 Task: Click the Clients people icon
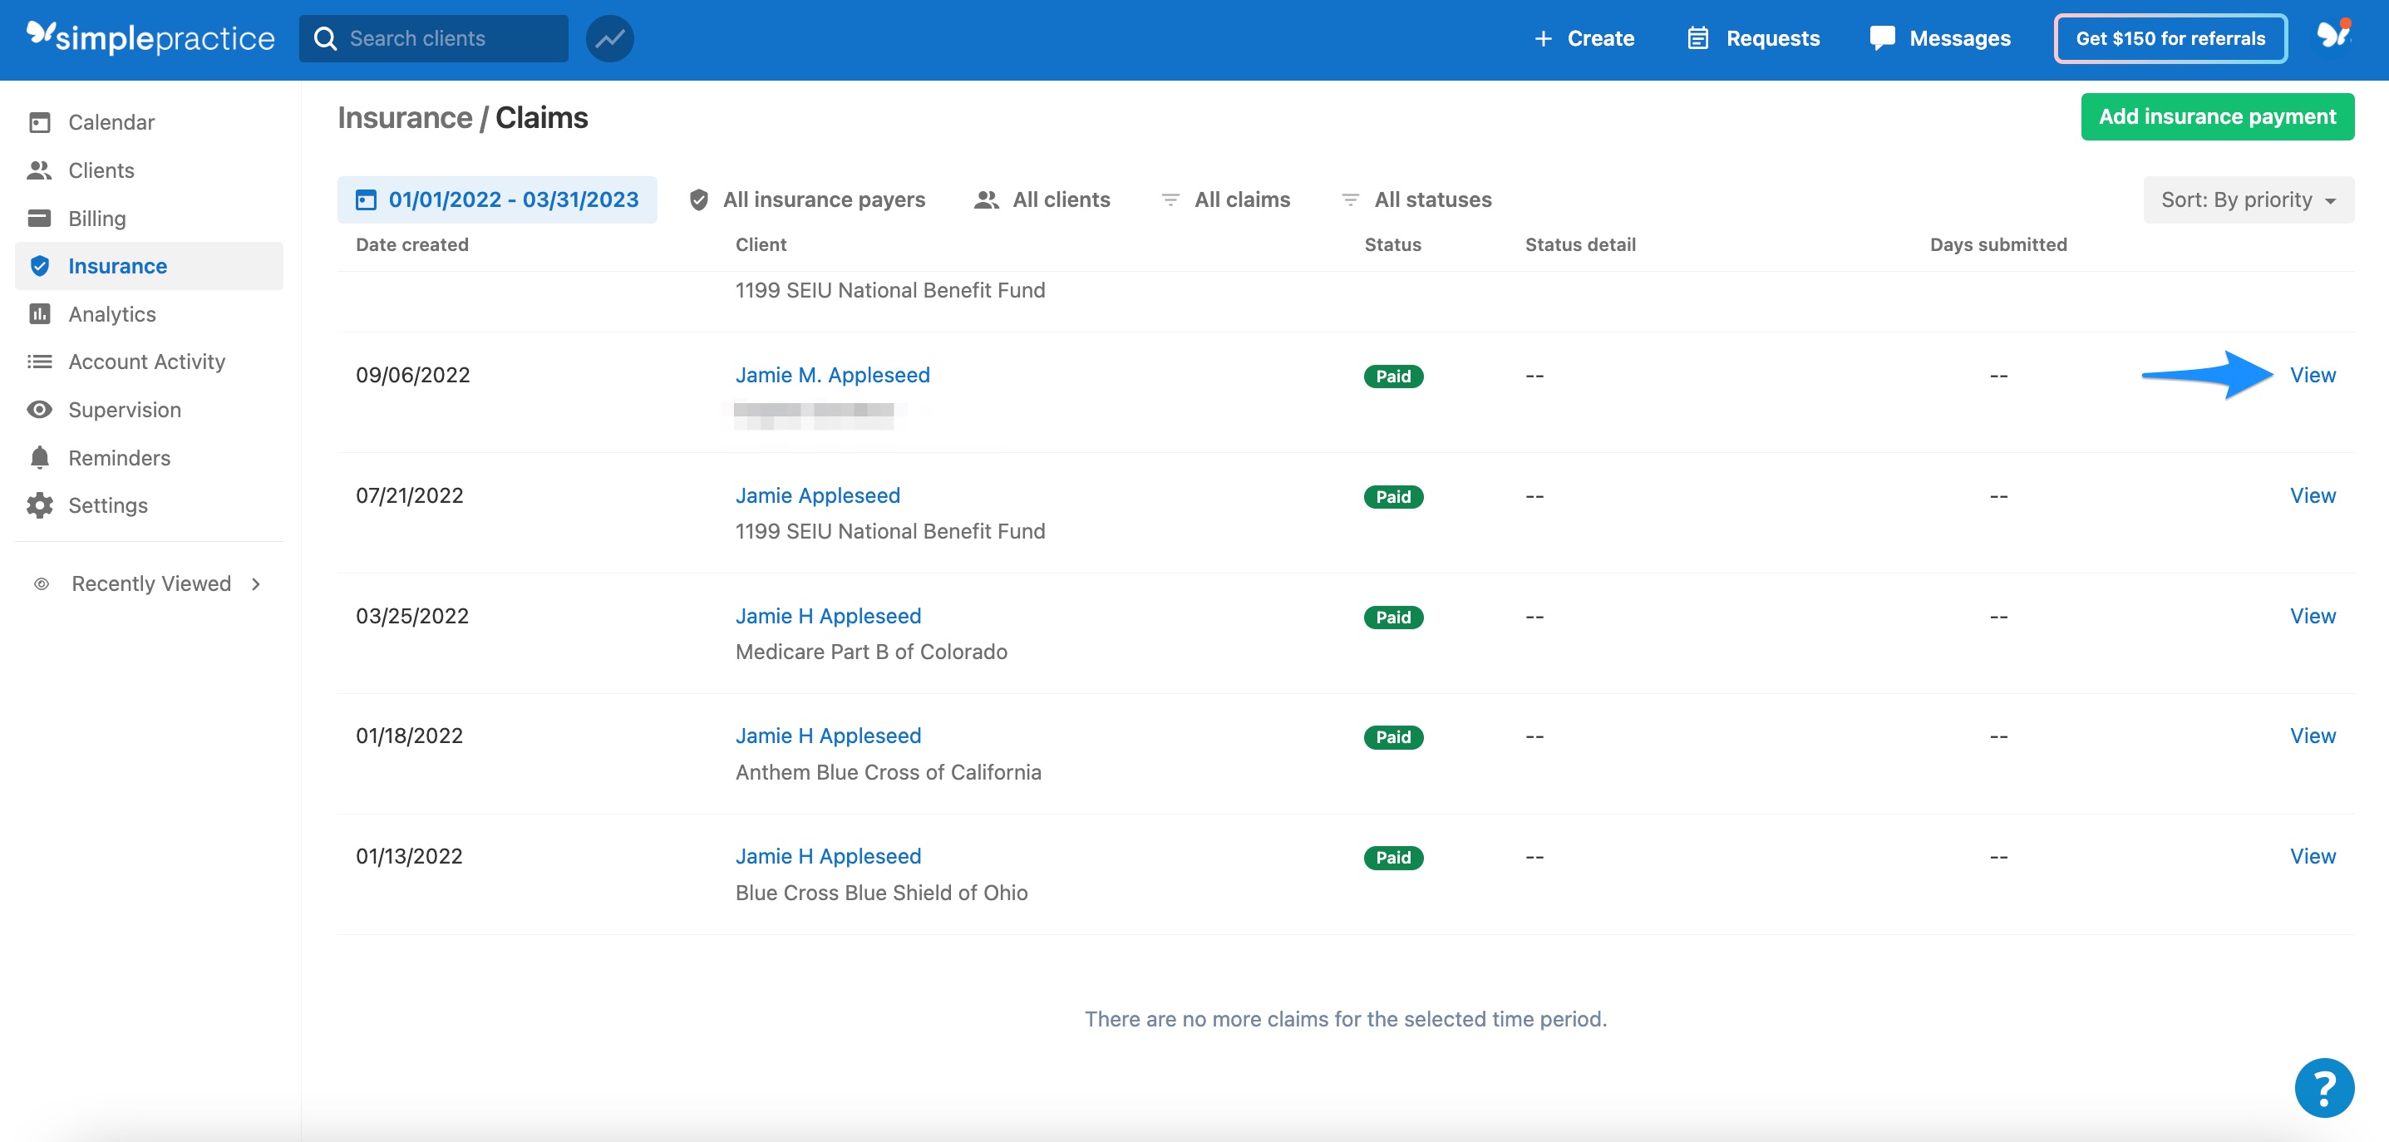(40, 170)
